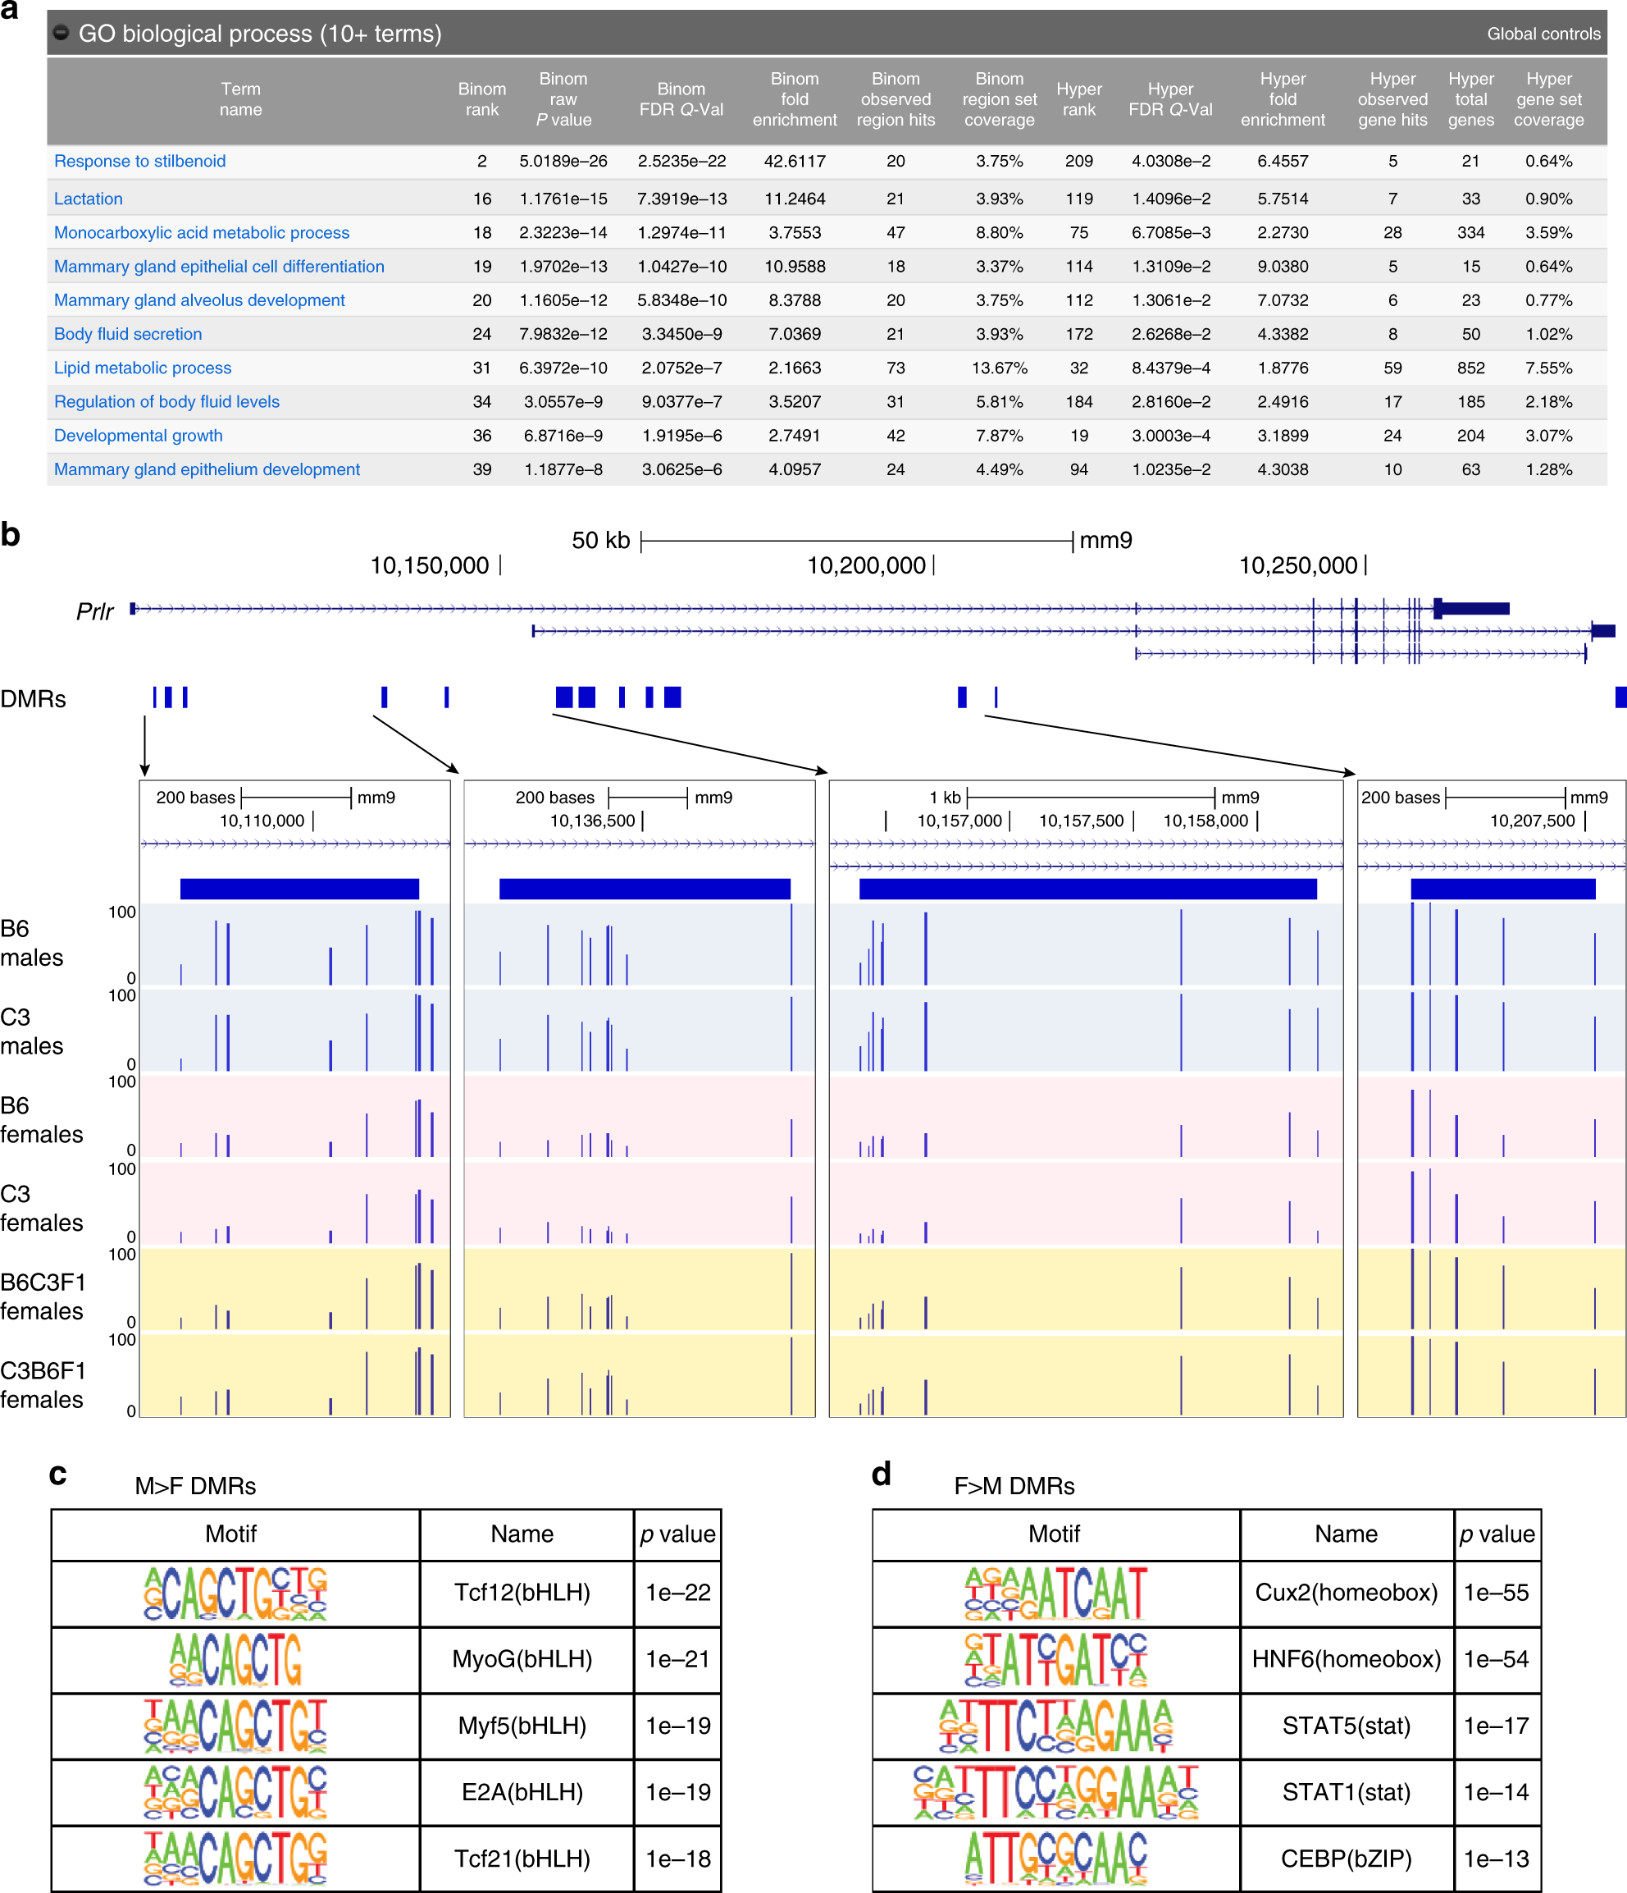The image size is (1627, 1893).
Task: Open the Lactation term link
Action: pyautogui.click(x=88, y=199)
